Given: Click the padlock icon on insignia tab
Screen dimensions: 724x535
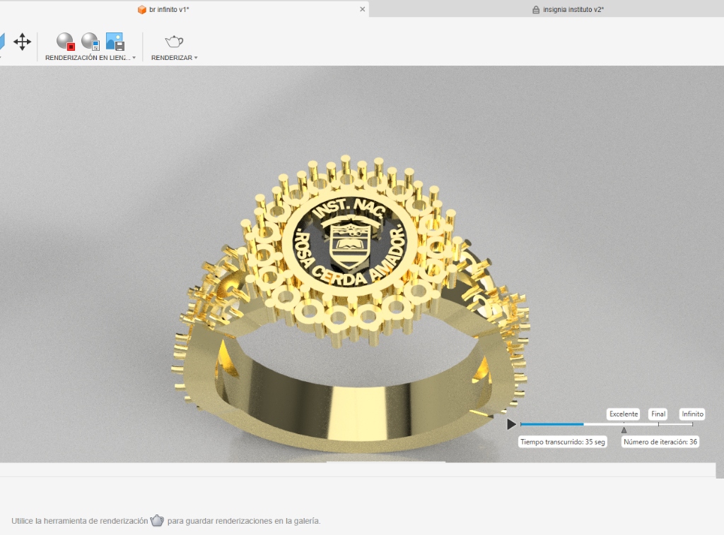Looking at the screenshot, I should coord(536,10).
